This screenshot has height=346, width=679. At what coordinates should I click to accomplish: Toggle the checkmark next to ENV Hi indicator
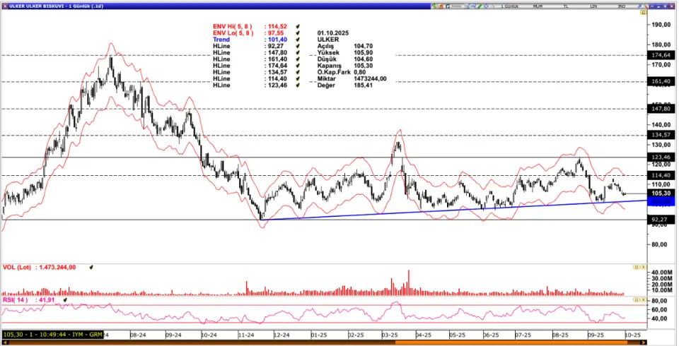(x=298, y=26)
